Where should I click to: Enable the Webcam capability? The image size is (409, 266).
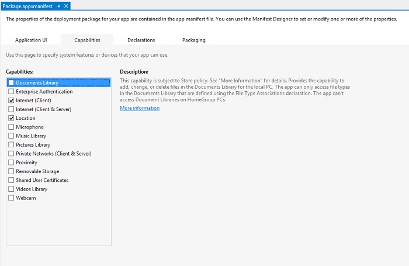tap(11, 198)
